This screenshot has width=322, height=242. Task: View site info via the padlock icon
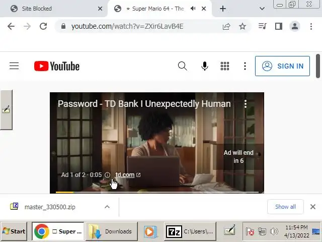[63, 26]
